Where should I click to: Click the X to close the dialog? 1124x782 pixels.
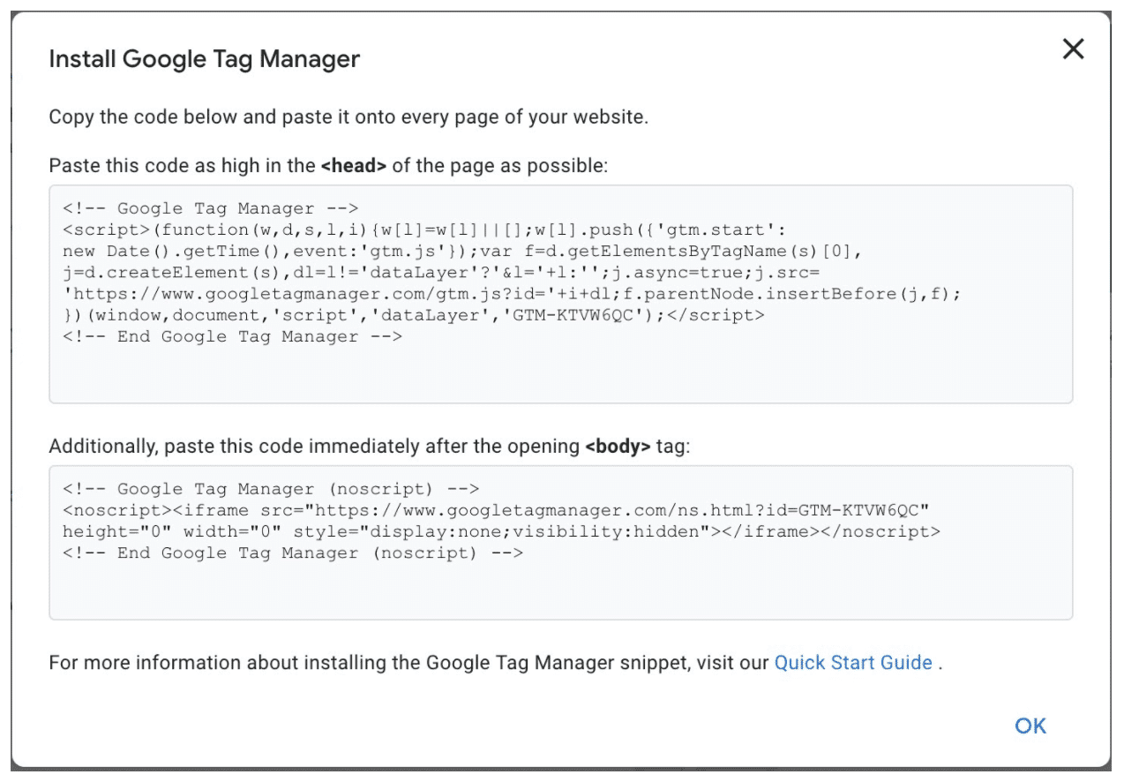[1073, 49]
